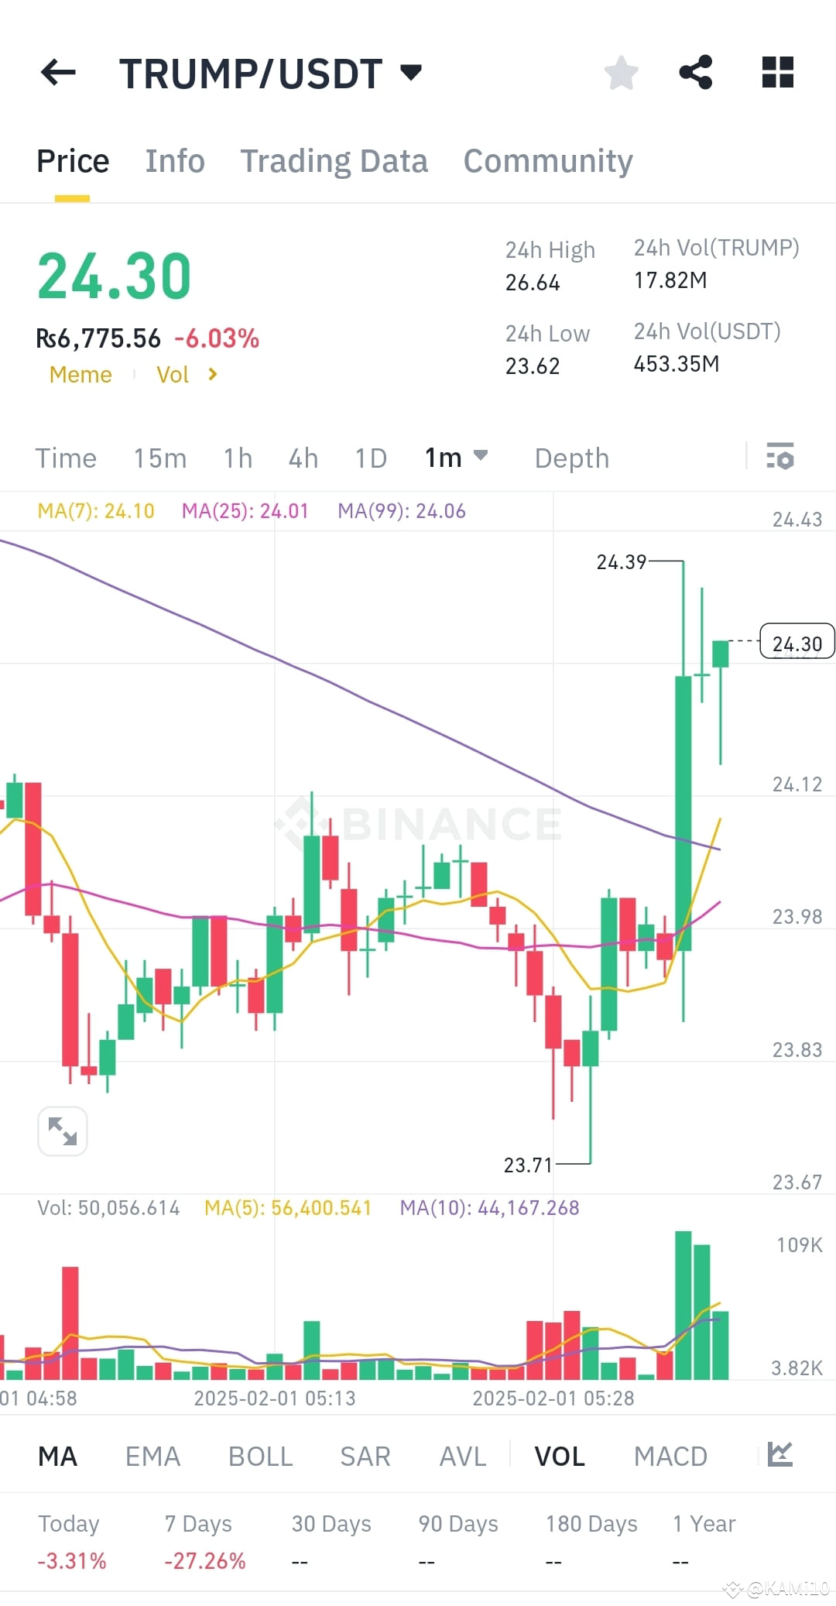Open the Depth view
The image size is (836, 1606).
click(x=571, y=458)
